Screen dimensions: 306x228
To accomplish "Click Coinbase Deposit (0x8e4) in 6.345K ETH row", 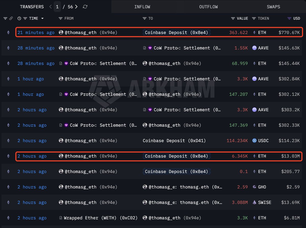I will point(176,156).
